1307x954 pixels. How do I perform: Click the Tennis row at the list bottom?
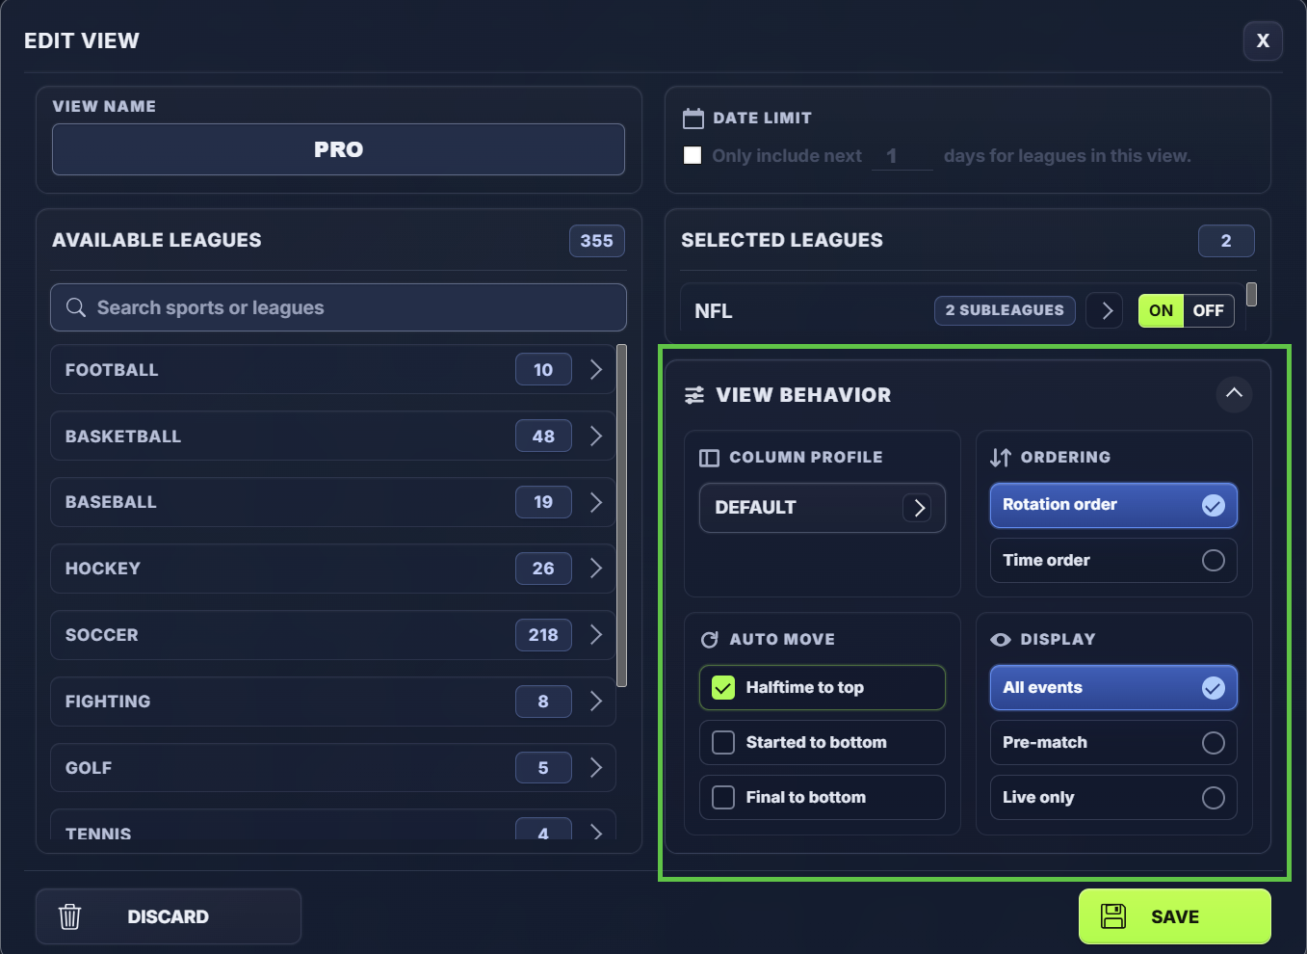332,825
